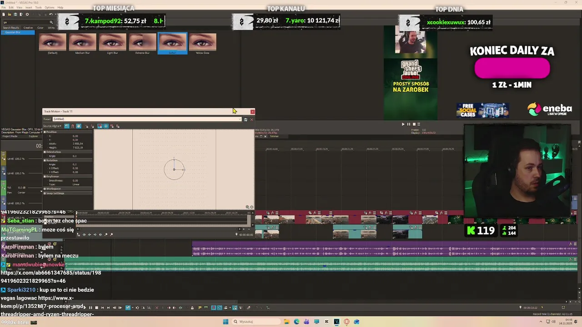The image size is (582, 327).
Task: Delete the Track Motion preset
Action: point(251,119)
